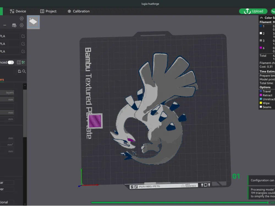Click the save preset disk icon
The image size is (275, 206).
point(20,71)
